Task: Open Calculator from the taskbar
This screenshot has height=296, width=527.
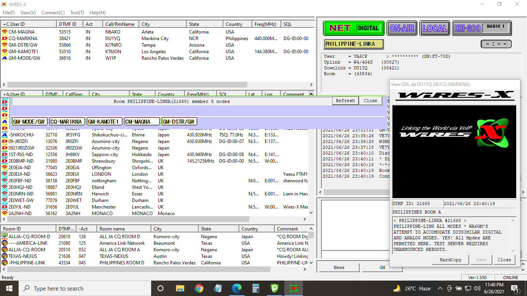Action: pyautogui.click(x=255, y=288)
